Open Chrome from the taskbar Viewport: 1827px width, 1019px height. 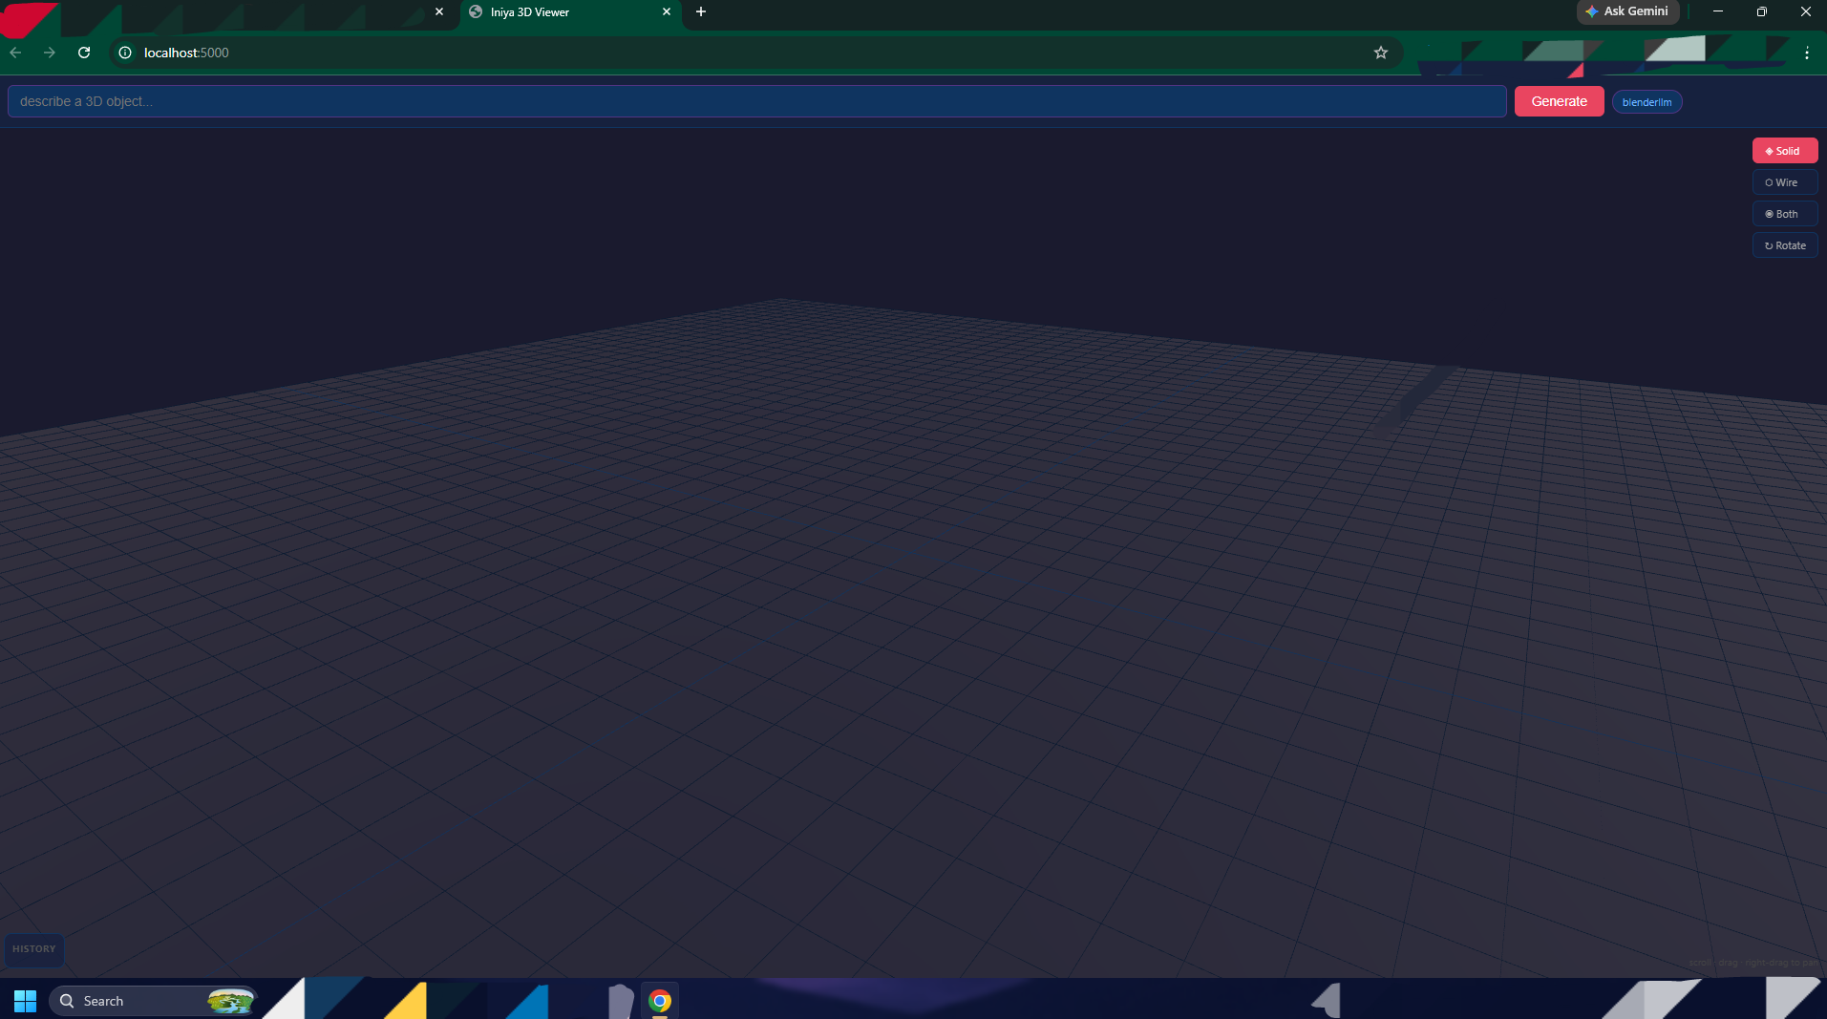(660, 1001)
